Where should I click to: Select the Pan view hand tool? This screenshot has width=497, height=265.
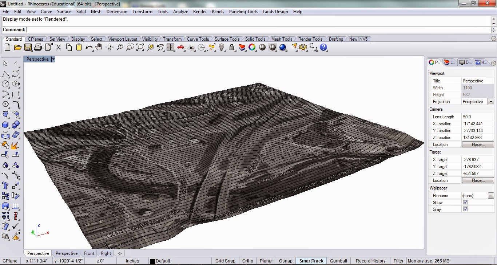(x=99, y=48)
